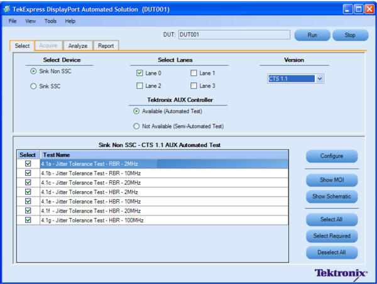Image resolution: width=377 pixels, height=284 pixels.
Task: Minimize the TekExpress window
Action: 347,9
